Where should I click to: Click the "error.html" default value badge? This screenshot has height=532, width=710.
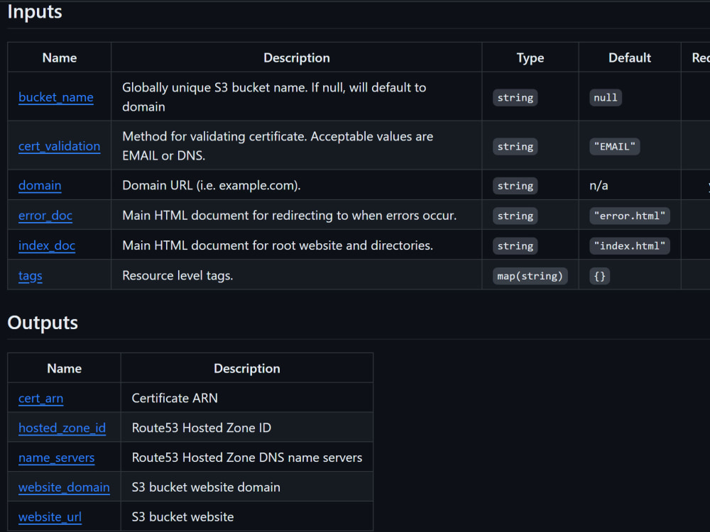[x=629, y=215]
